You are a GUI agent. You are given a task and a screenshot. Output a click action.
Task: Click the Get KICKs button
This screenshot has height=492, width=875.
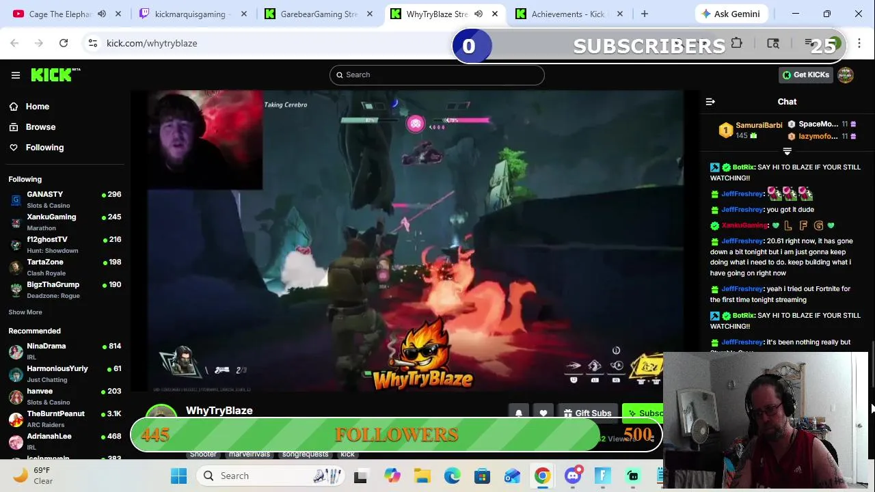(x=806, y=75)
